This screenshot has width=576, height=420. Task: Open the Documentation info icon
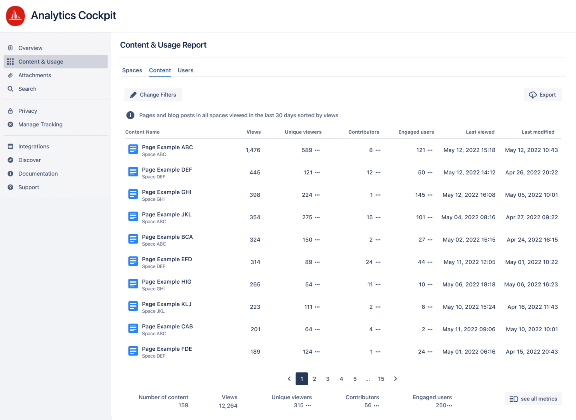point(10,174)
